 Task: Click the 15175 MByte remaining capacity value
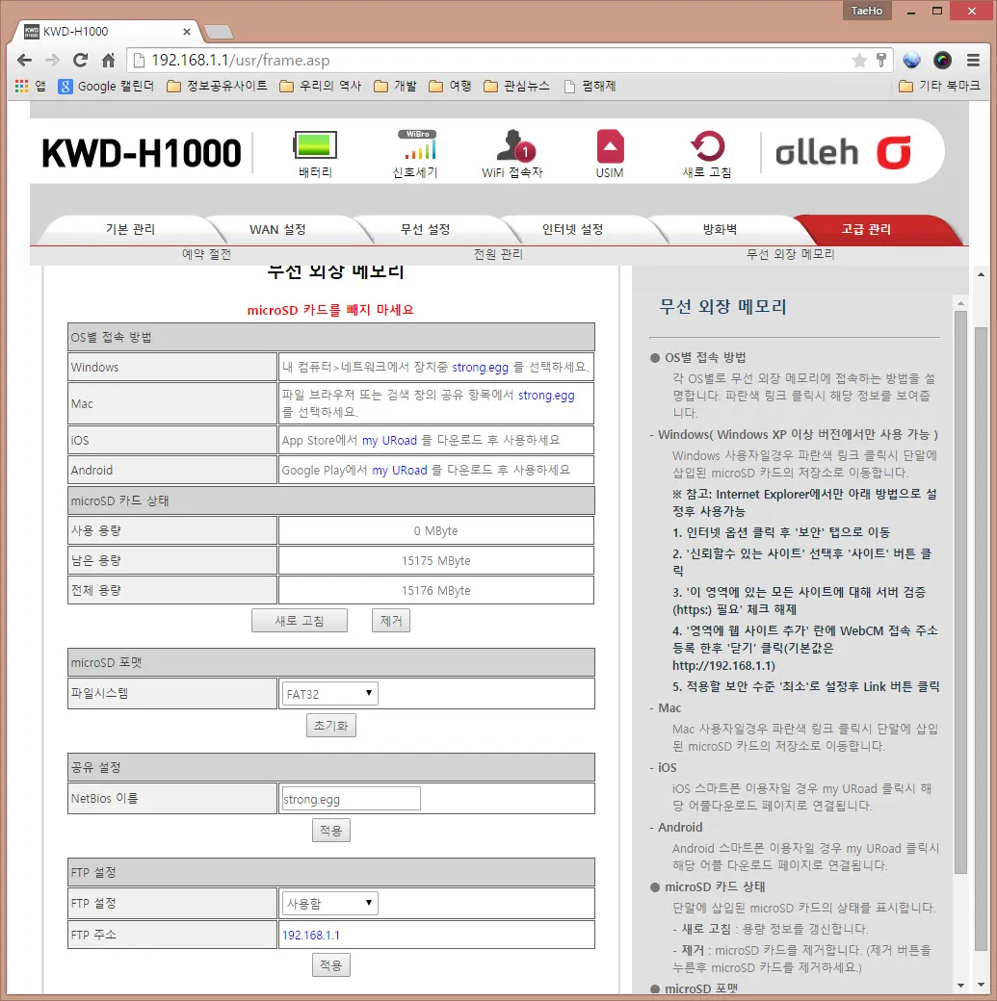[x=435, y=560]
